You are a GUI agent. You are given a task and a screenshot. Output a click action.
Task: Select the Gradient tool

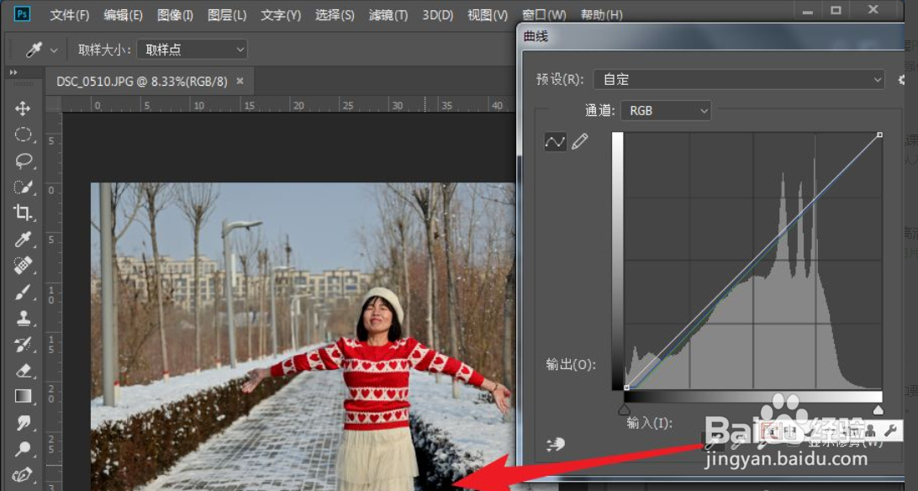click(23, 396)
